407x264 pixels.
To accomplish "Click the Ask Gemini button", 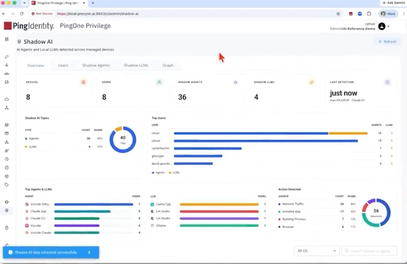I will [393, 3].
